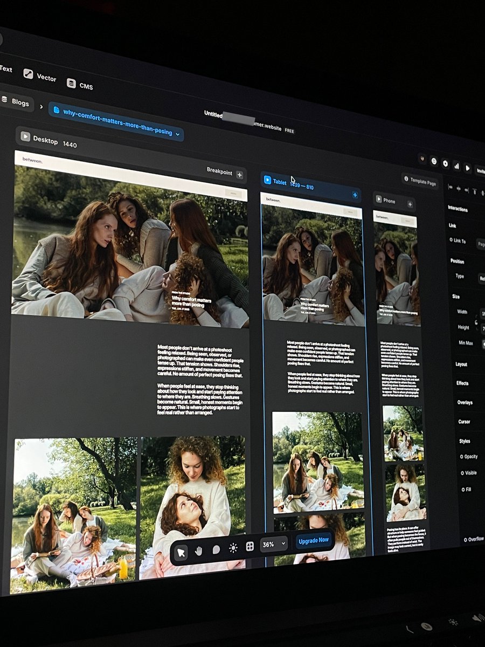The height and width of the screenshot is (647, 485).
Task: Open the grid shortcuts icon in bottom toolbar
Action: [250, 546]
